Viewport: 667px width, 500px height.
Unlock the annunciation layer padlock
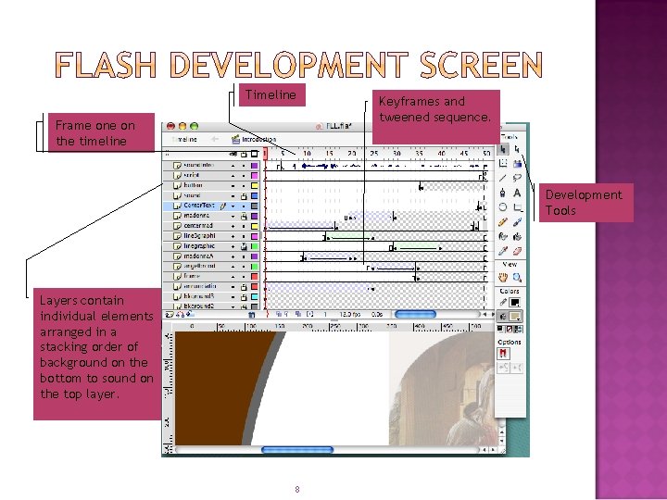pos(244,287)
